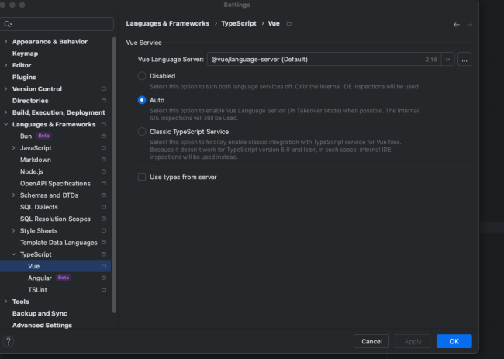Click the back arrow in settings header
This screenshot has width=504, height=359.
(x=457, y=25)
